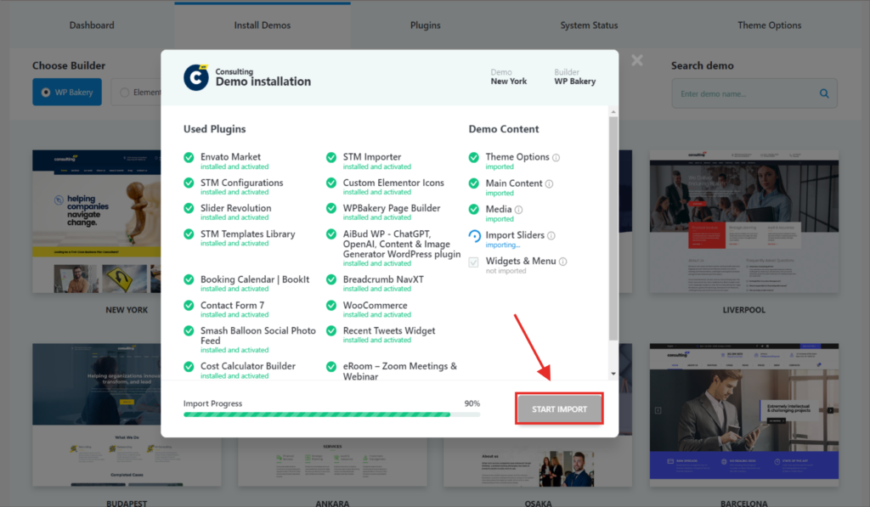The width and height of the screenshot is (870, 507).
Task: Click info icon next to Media
Action: 518,210
